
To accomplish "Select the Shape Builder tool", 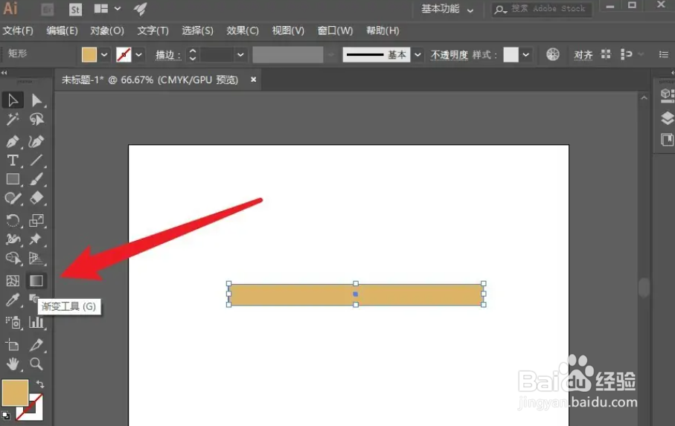I will tap(13, 258).
